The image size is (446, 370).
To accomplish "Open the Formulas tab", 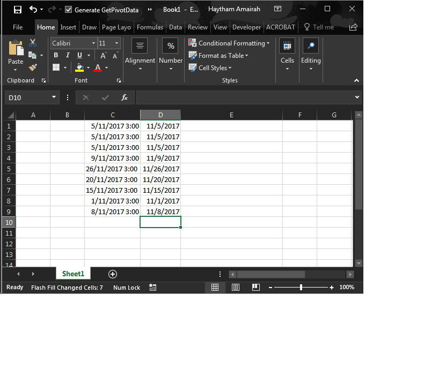I will coord(150,27).
